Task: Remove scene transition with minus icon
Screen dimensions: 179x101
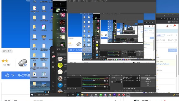Action: (119, 80)
